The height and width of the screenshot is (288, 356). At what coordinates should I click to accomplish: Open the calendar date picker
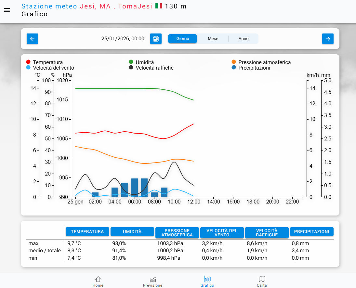(x=156, y=39)
